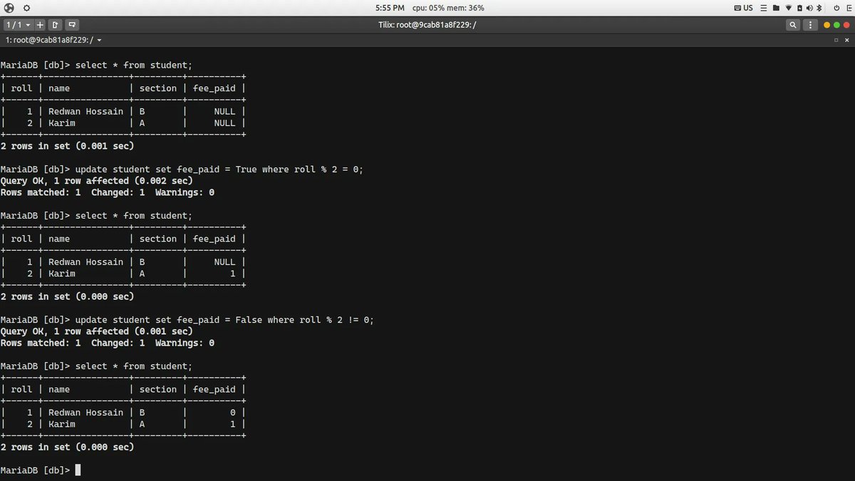Click the logout icon in top panel
Screen dimensions: 855x481
click(x=849, y=8)
